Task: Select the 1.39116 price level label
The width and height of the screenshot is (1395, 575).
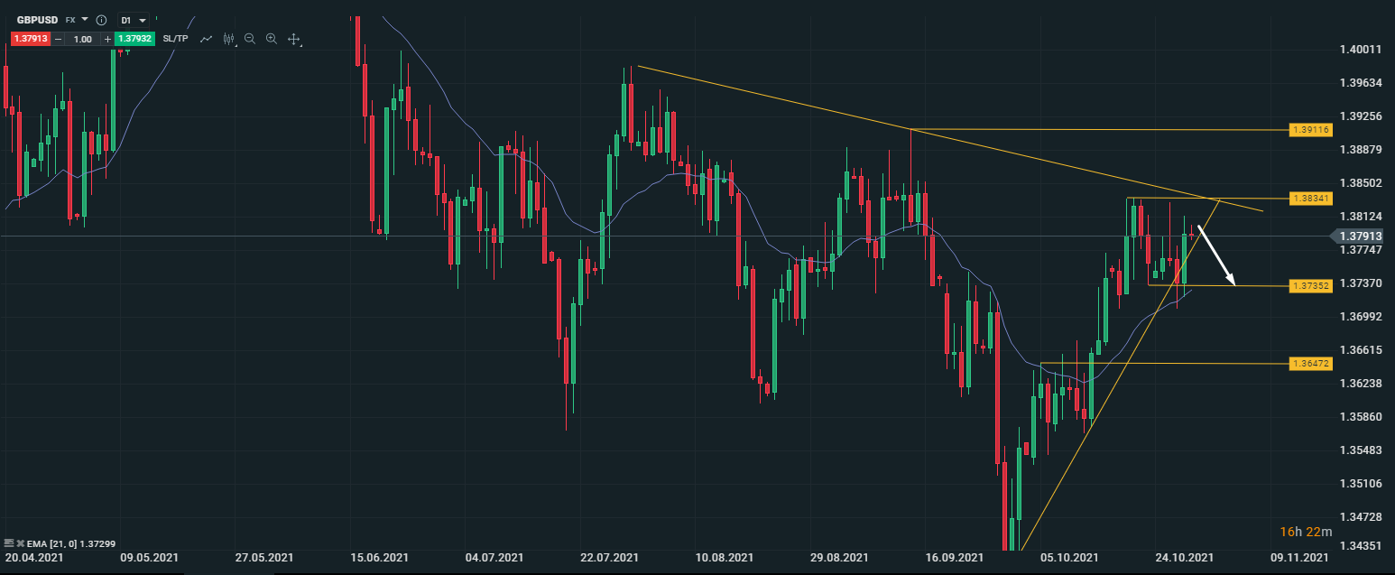Action: click(x=1311, y=130)
